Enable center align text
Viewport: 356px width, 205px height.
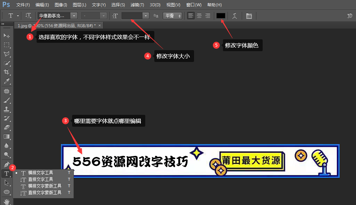tap(199, 16)
